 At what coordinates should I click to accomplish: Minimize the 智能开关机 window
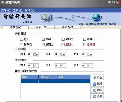tap(110, 2)
